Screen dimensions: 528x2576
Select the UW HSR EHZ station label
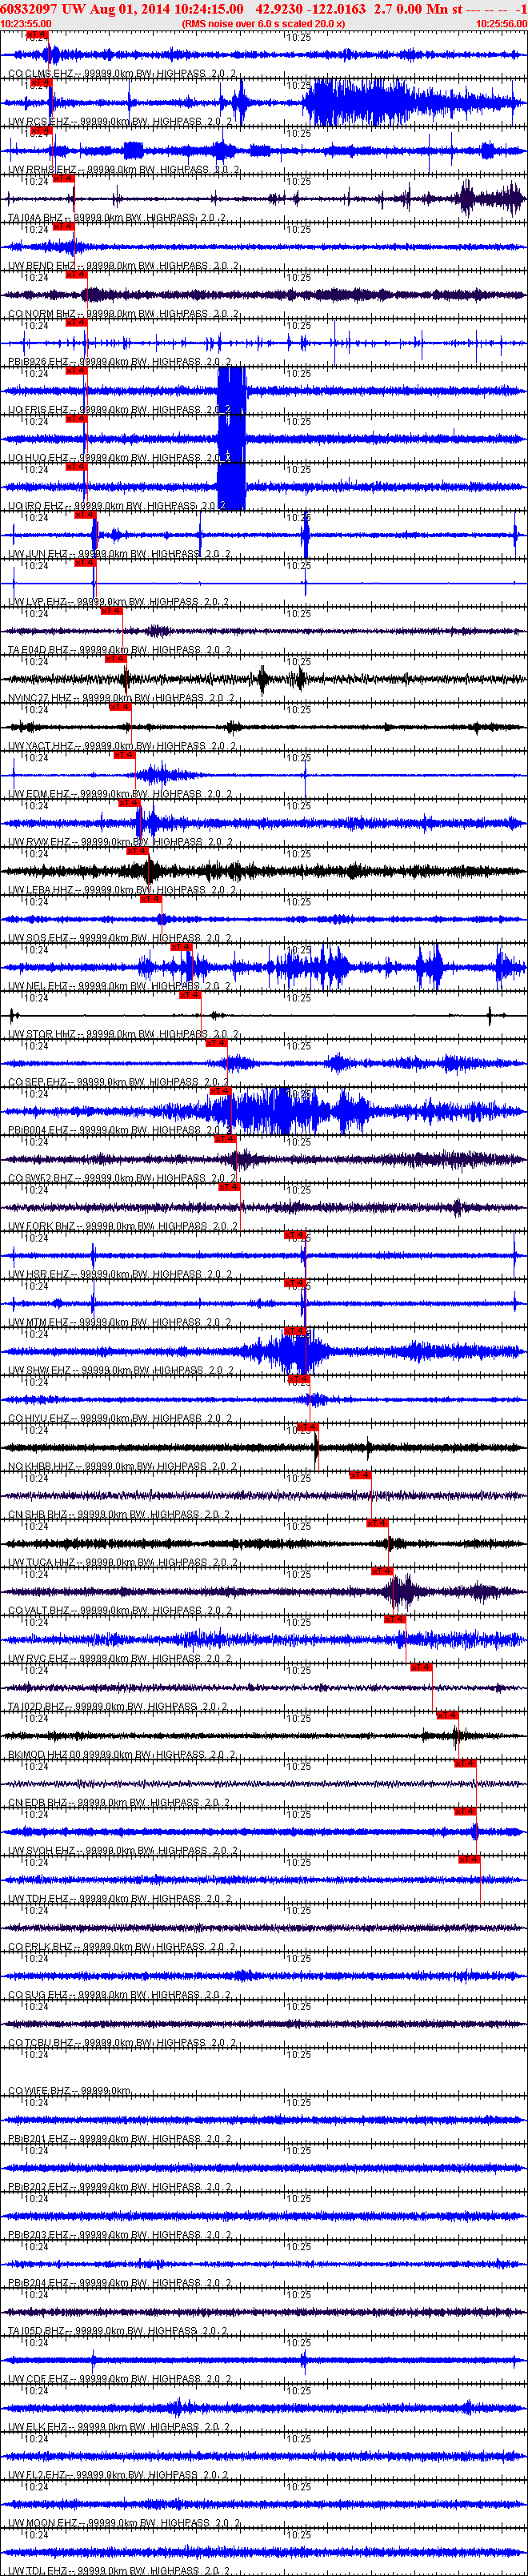tap(120, 1274)
